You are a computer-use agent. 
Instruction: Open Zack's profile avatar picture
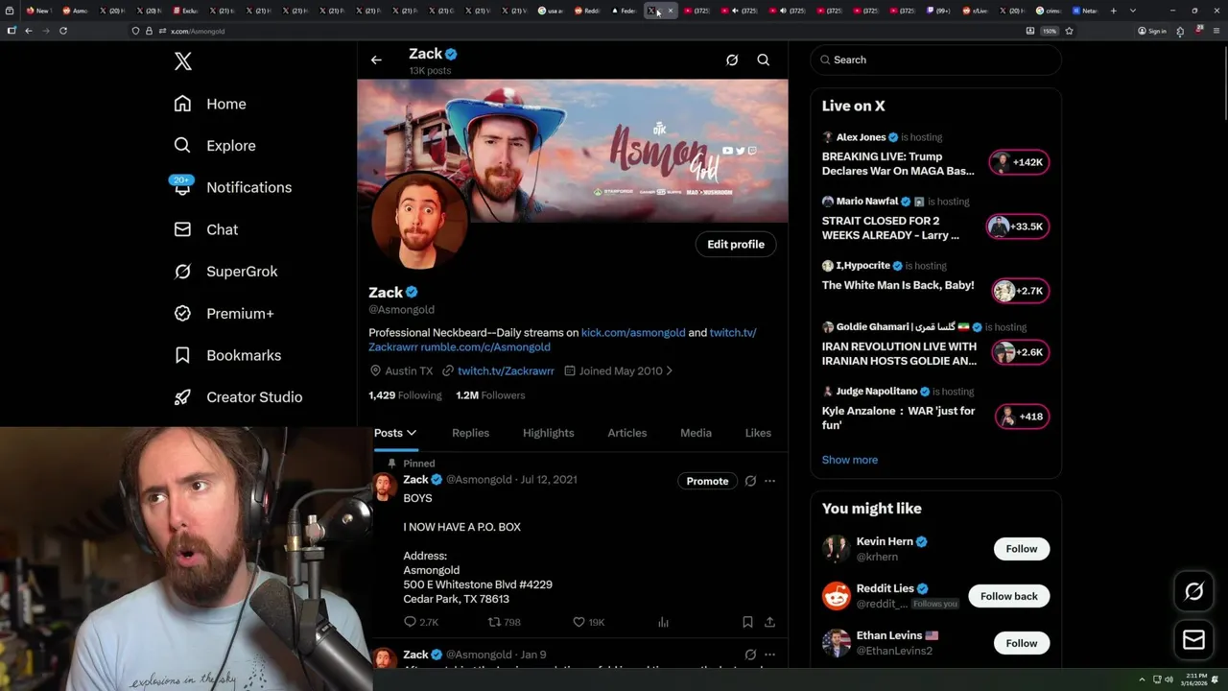coord(419,223)
